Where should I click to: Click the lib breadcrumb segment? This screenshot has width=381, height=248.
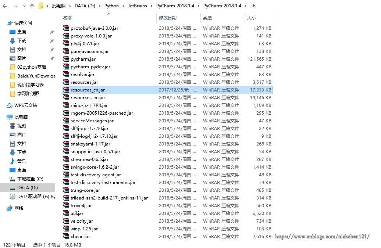(253, 6)
